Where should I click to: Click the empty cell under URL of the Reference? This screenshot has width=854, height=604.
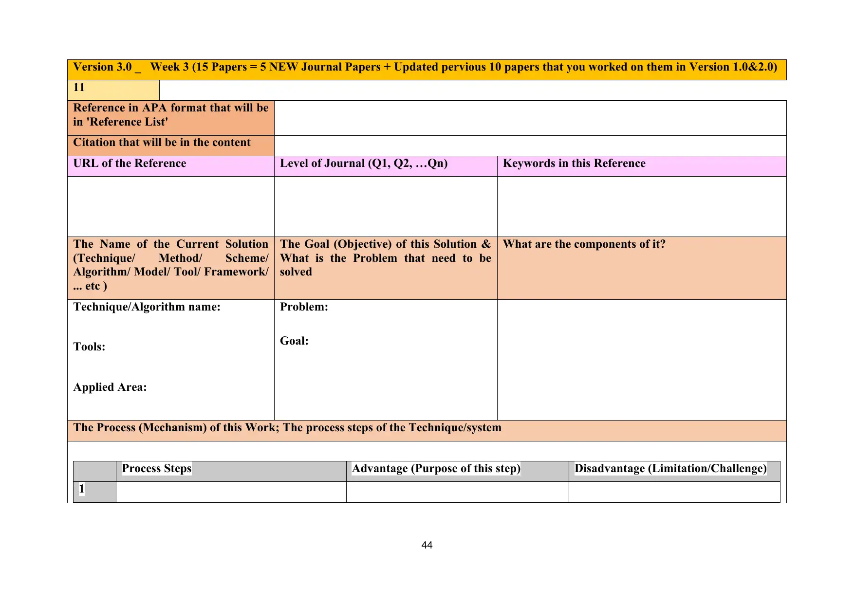171,206
